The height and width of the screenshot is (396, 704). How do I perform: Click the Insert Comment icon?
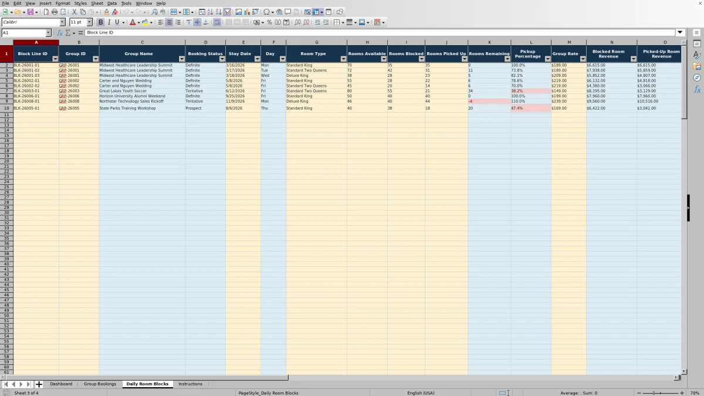tap(288, 12)
